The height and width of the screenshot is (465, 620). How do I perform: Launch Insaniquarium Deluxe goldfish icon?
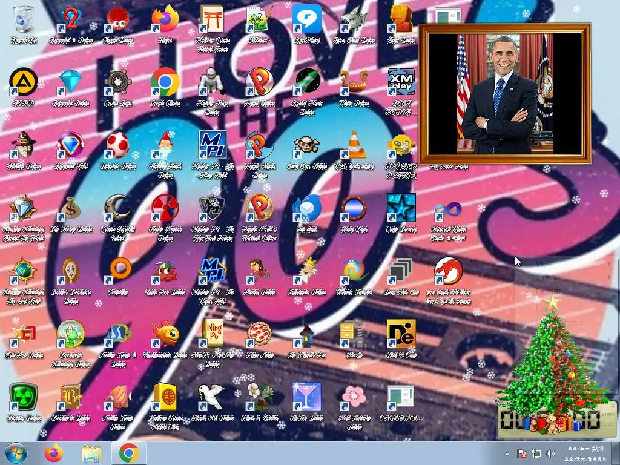point(165,334)
